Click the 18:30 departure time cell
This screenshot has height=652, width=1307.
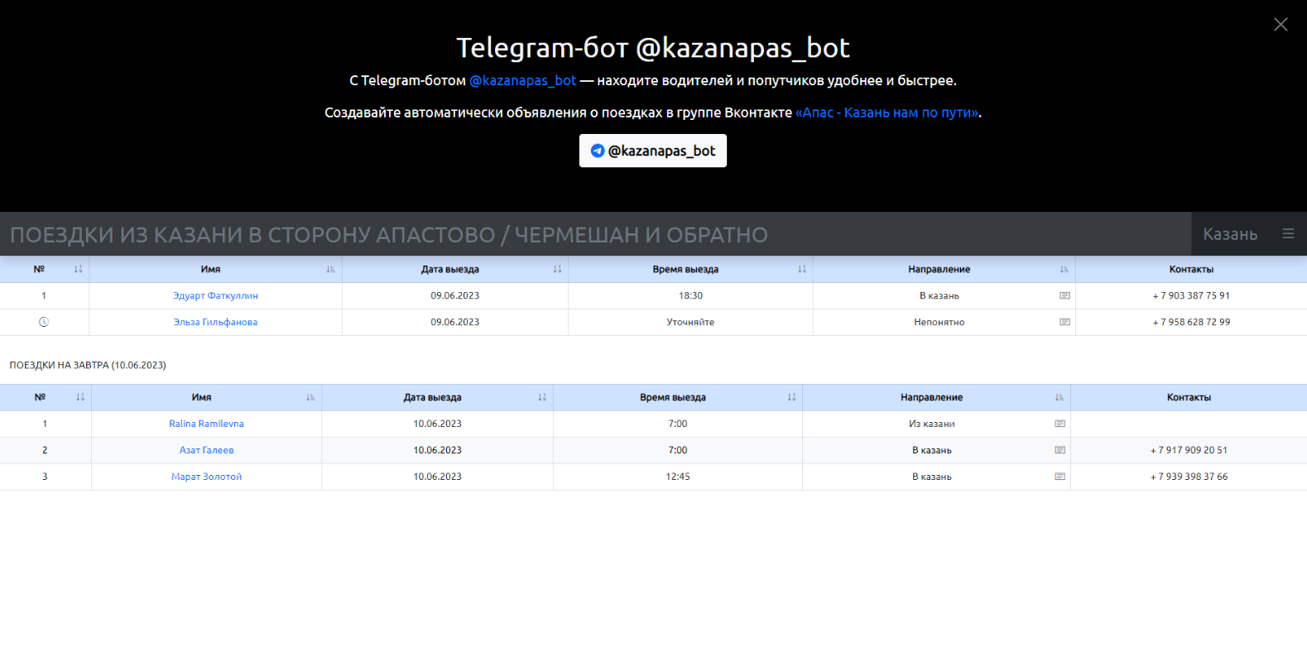click(x=690, y=295)
